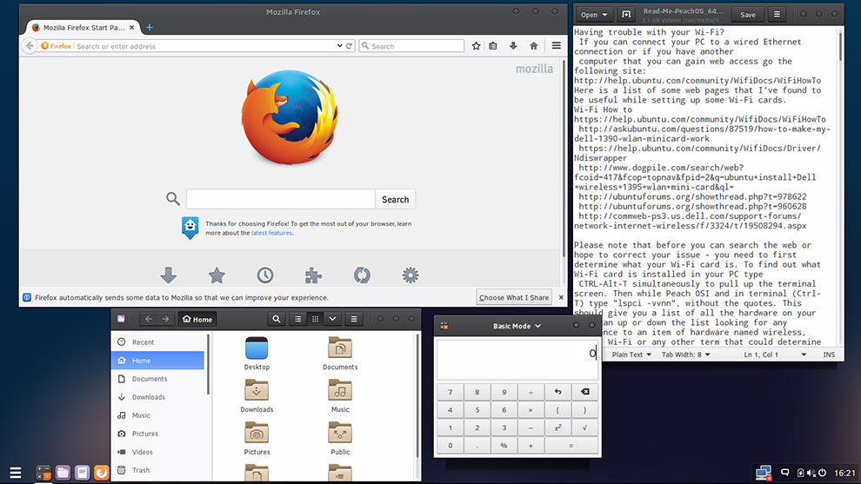This screenshot has width=861, height=484.
Task: Select the Mozilla Firefox Start Page tab
Action: click(83, 27)
